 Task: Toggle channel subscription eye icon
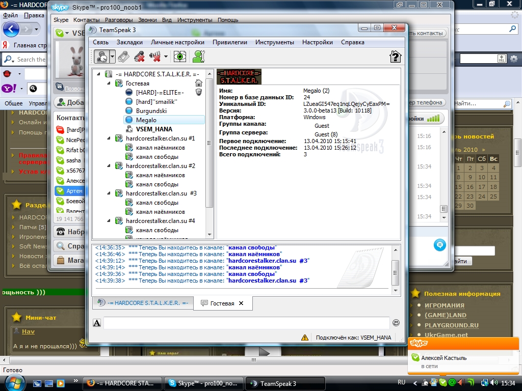pyautogui.click(x=180, y=57)
